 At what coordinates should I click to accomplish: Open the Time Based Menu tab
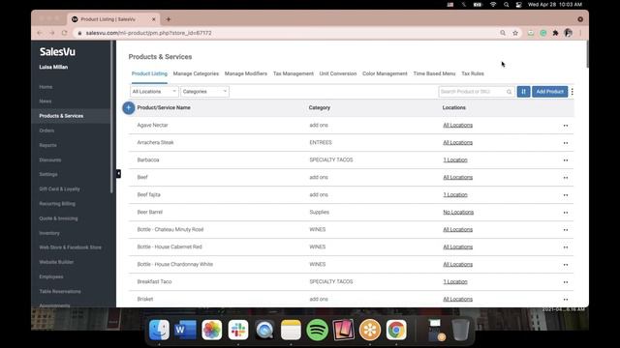[435, 73]
